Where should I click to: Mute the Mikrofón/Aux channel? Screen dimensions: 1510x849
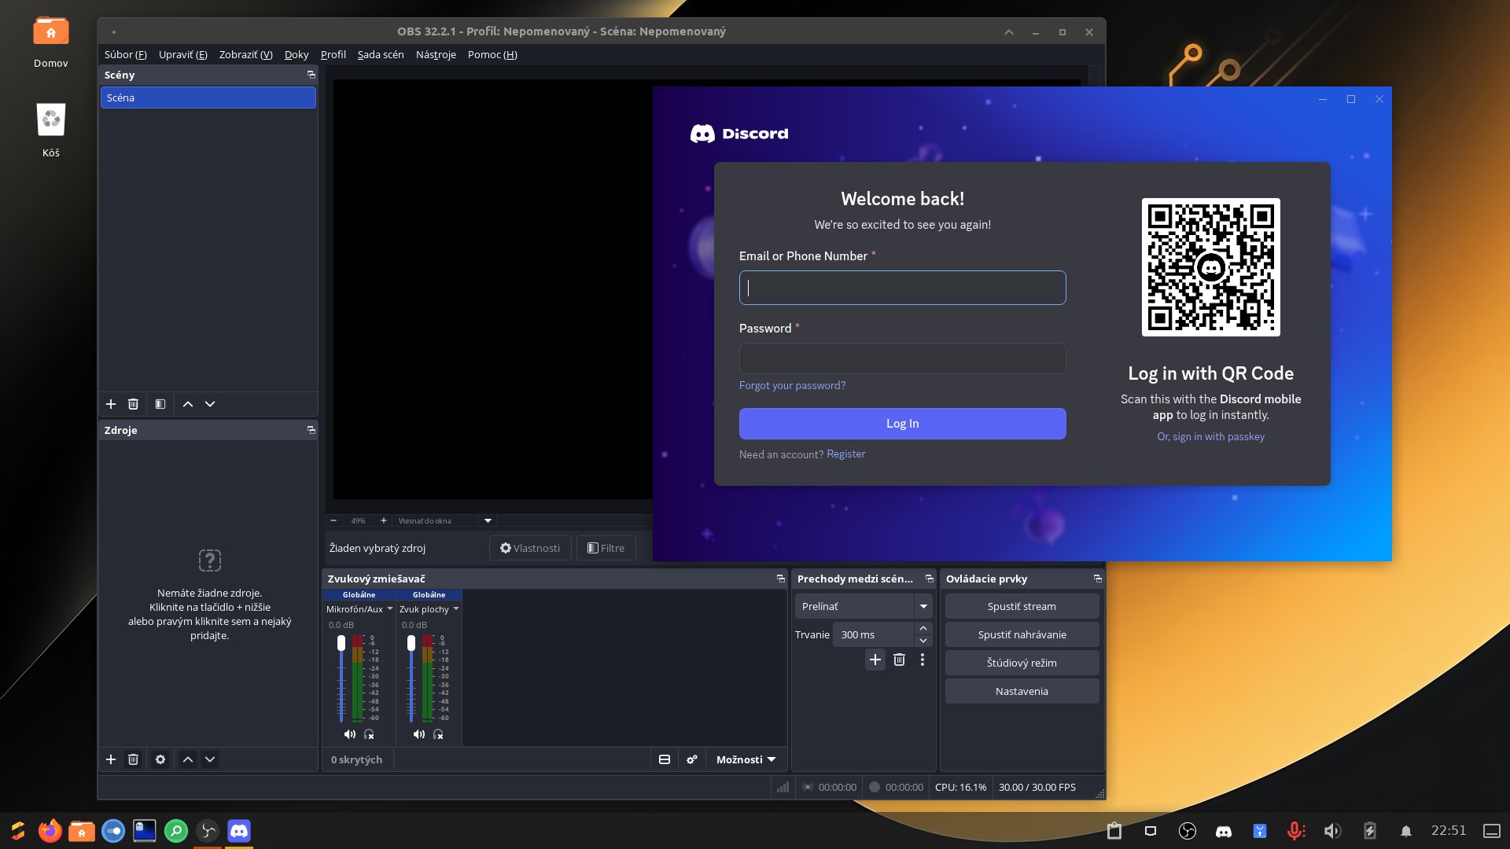(349, 734)
